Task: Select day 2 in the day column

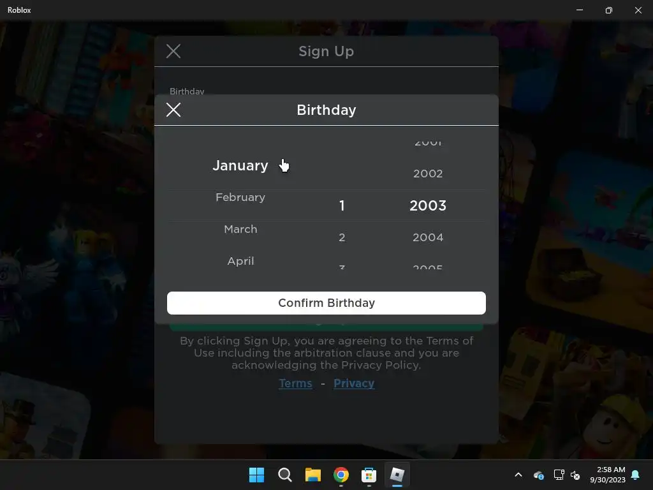Action: (342, 237)
